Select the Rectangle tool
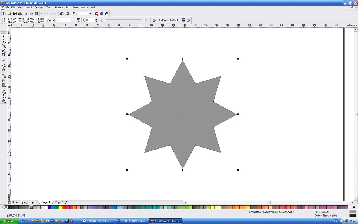The height and width of the screenshot is (224, 358). (x=4, y=55)
